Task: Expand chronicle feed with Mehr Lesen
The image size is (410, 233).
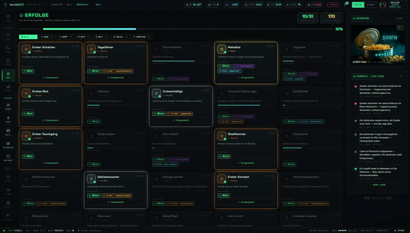Action: [378, 185]
